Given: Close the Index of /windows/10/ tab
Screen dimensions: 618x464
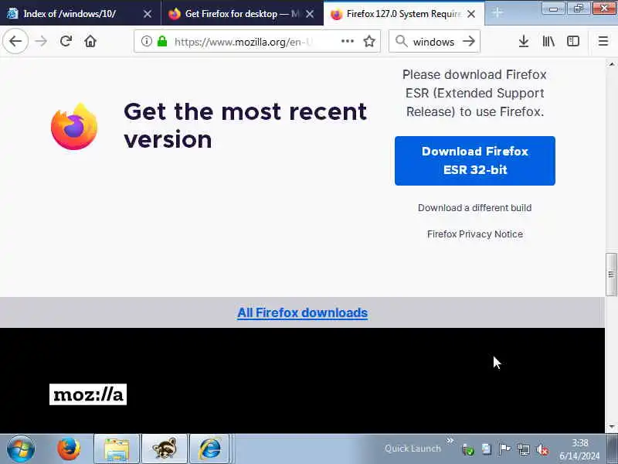Looking at the screenshot, I should click(148, 14).
